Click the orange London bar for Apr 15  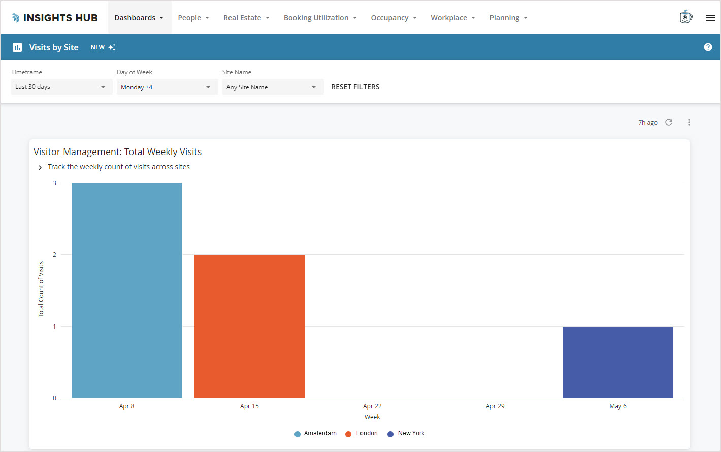pos(249,326)
